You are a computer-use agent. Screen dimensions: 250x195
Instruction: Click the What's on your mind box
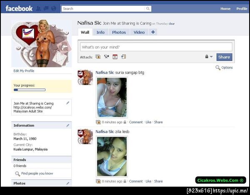156,47
